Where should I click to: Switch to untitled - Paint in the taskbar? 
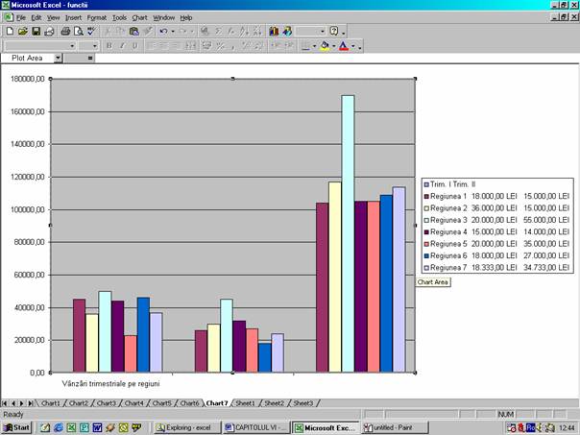392,426
